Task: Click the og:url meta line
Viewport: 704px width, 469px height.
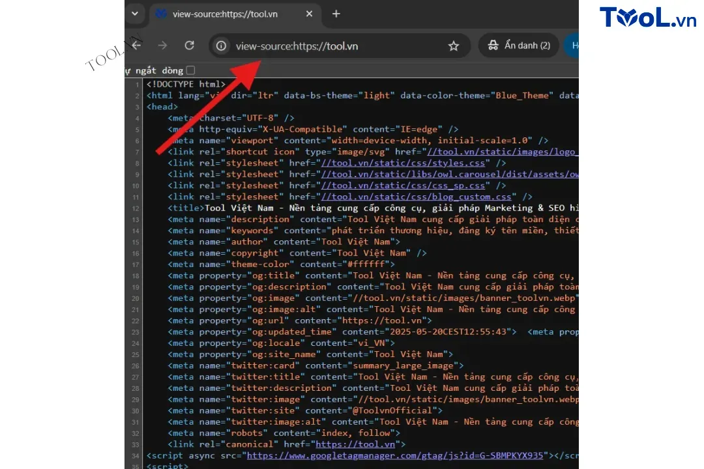Action: click(x=300, y=320)
